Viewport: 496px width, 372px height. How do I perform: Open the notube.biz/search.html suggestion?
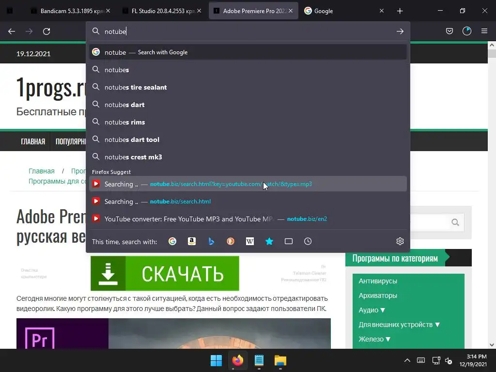click(x=248, y=201)
